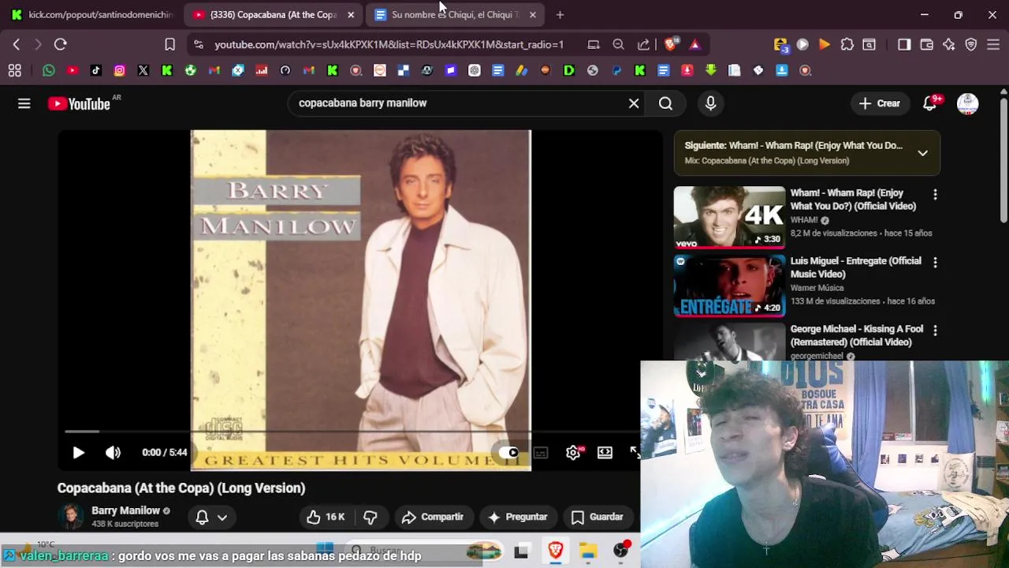The width and height of the screenshot is (1009, 568).
Task: Click the URL address bar
Action: point(389,45)
